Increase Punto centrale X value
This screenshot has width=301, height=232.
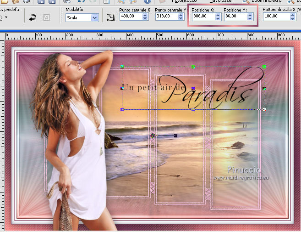click(x=145, y=15)
